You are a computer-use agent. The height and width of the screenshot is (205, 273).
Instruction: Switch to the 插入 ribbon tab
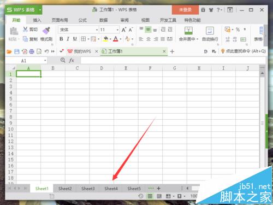[x=37, y=20]
